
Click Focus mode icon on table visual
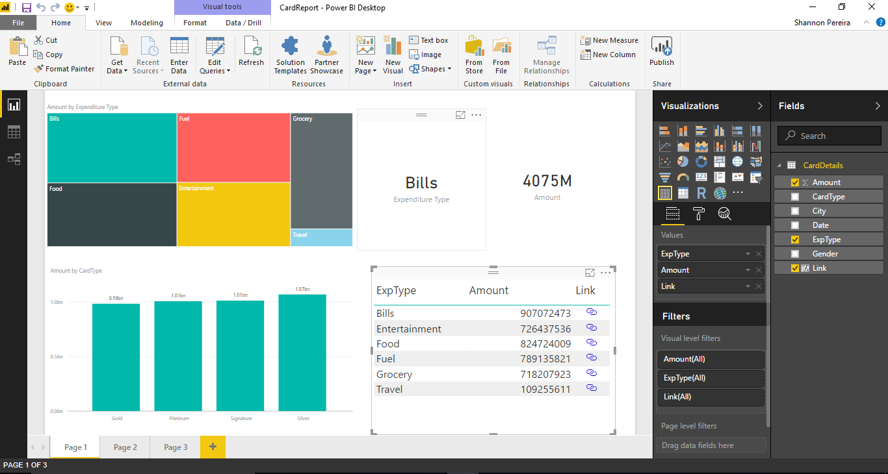(590, 273)
